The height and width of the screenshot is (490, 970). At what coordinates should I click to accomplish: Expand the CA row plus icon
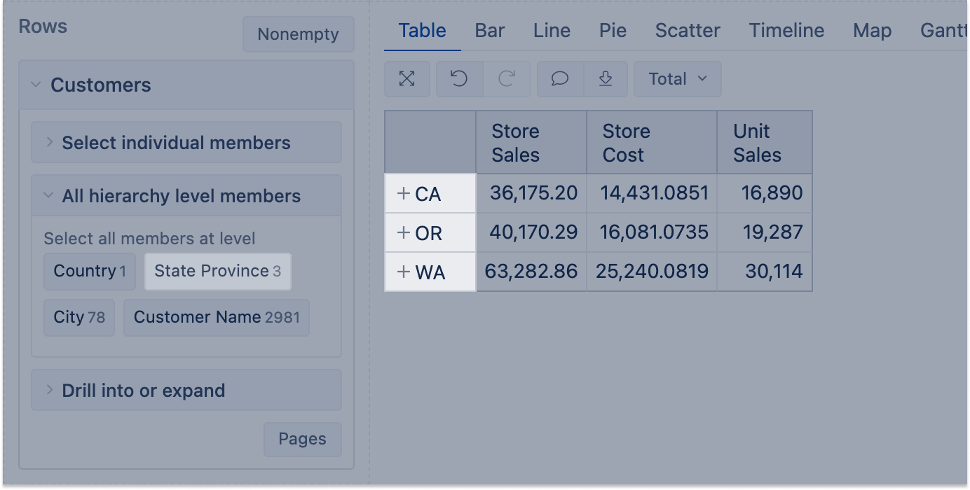(403, 194)
